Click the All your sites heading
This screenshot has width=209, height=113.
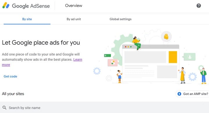coord(13,94)
